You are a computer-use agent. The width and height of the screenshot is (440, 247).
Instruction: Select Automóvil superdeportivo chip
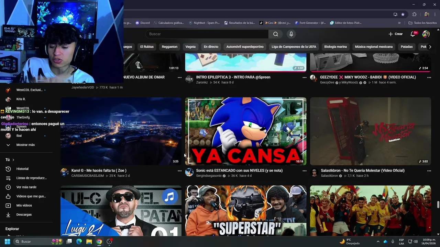(x=245, y=47)
